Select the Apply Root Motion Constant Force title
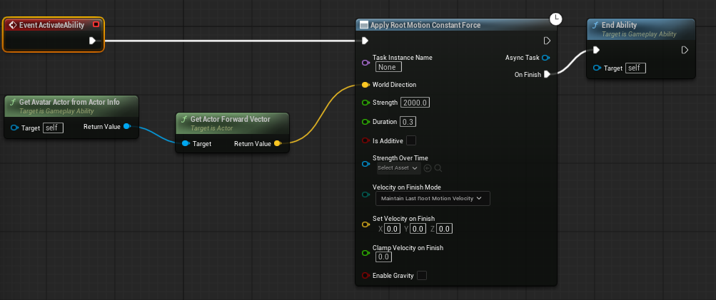Screen dimensions: 716x300 pos(425,25)
